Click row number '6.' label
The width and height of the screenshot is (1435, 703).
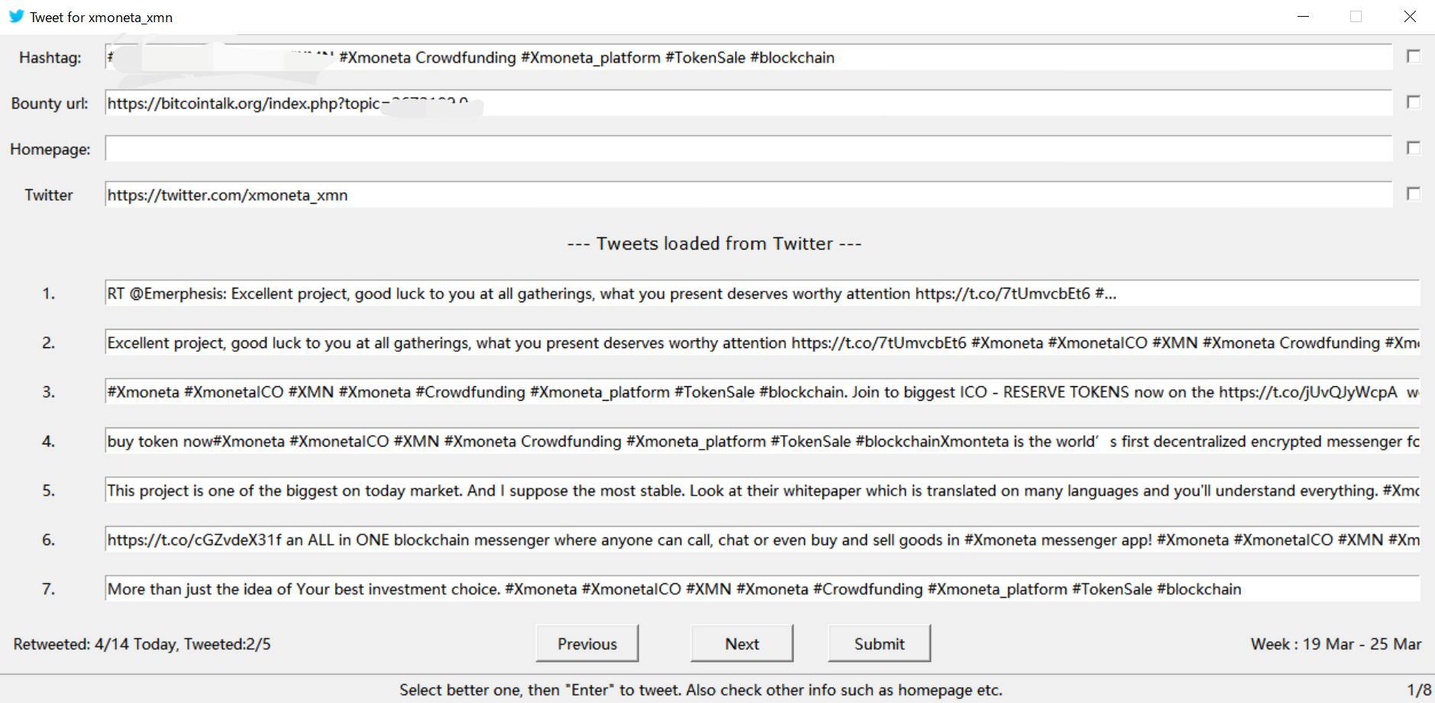tap(48, 540)
